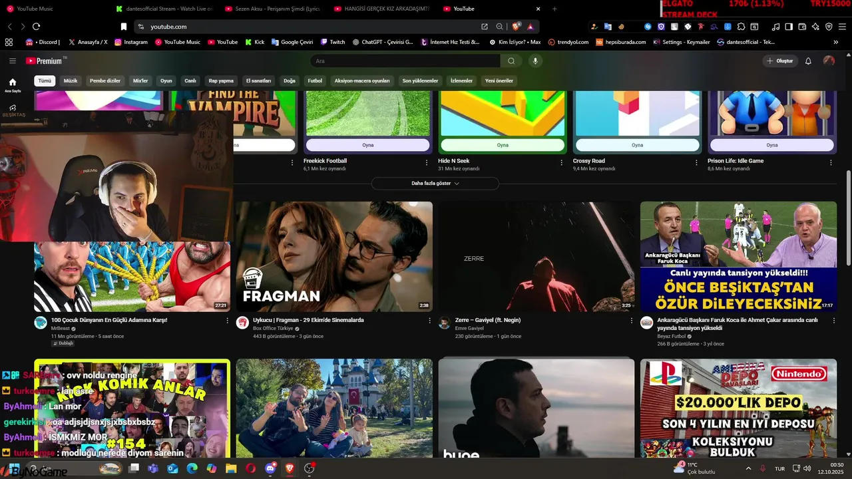Open YouTube notifications bell
This screenshot has height=479, width=852.
pos(808,61)
